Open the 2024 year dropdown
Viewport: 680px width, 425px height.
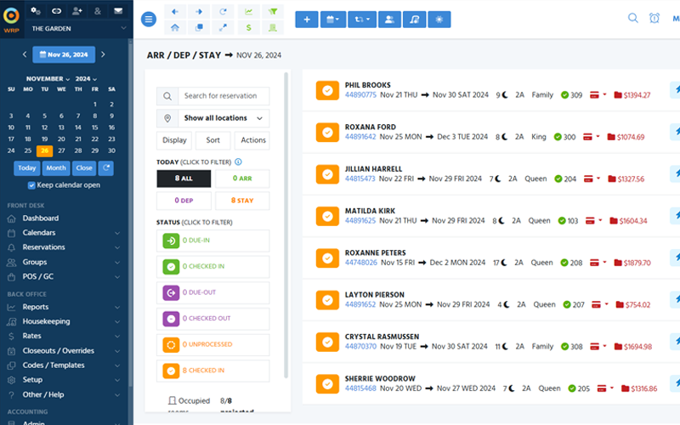click(86, 79)
